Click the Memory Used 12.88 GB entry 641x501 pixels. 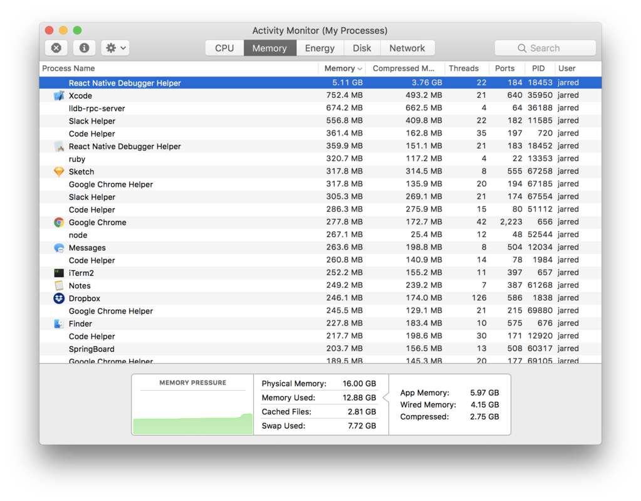tap(319, 398)
